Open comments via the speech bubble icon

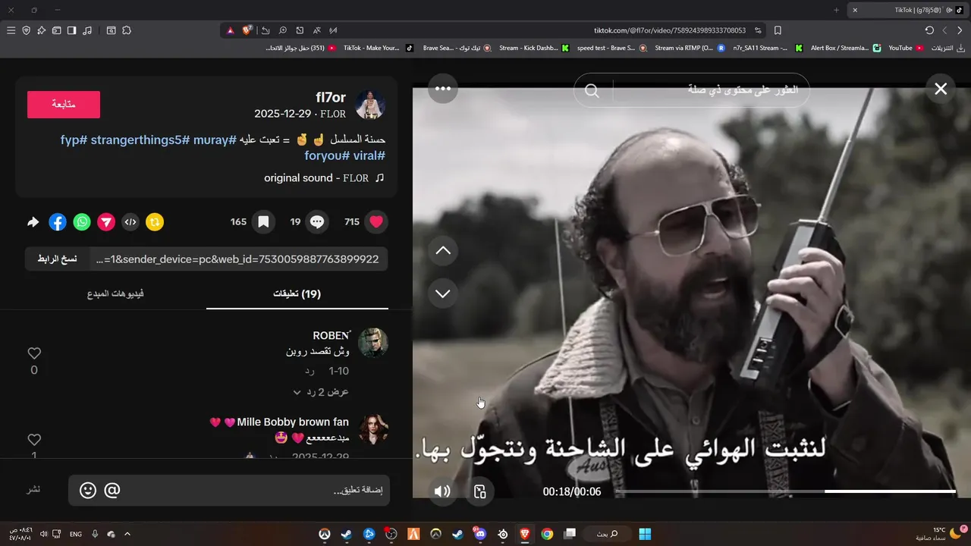[318, 222]
